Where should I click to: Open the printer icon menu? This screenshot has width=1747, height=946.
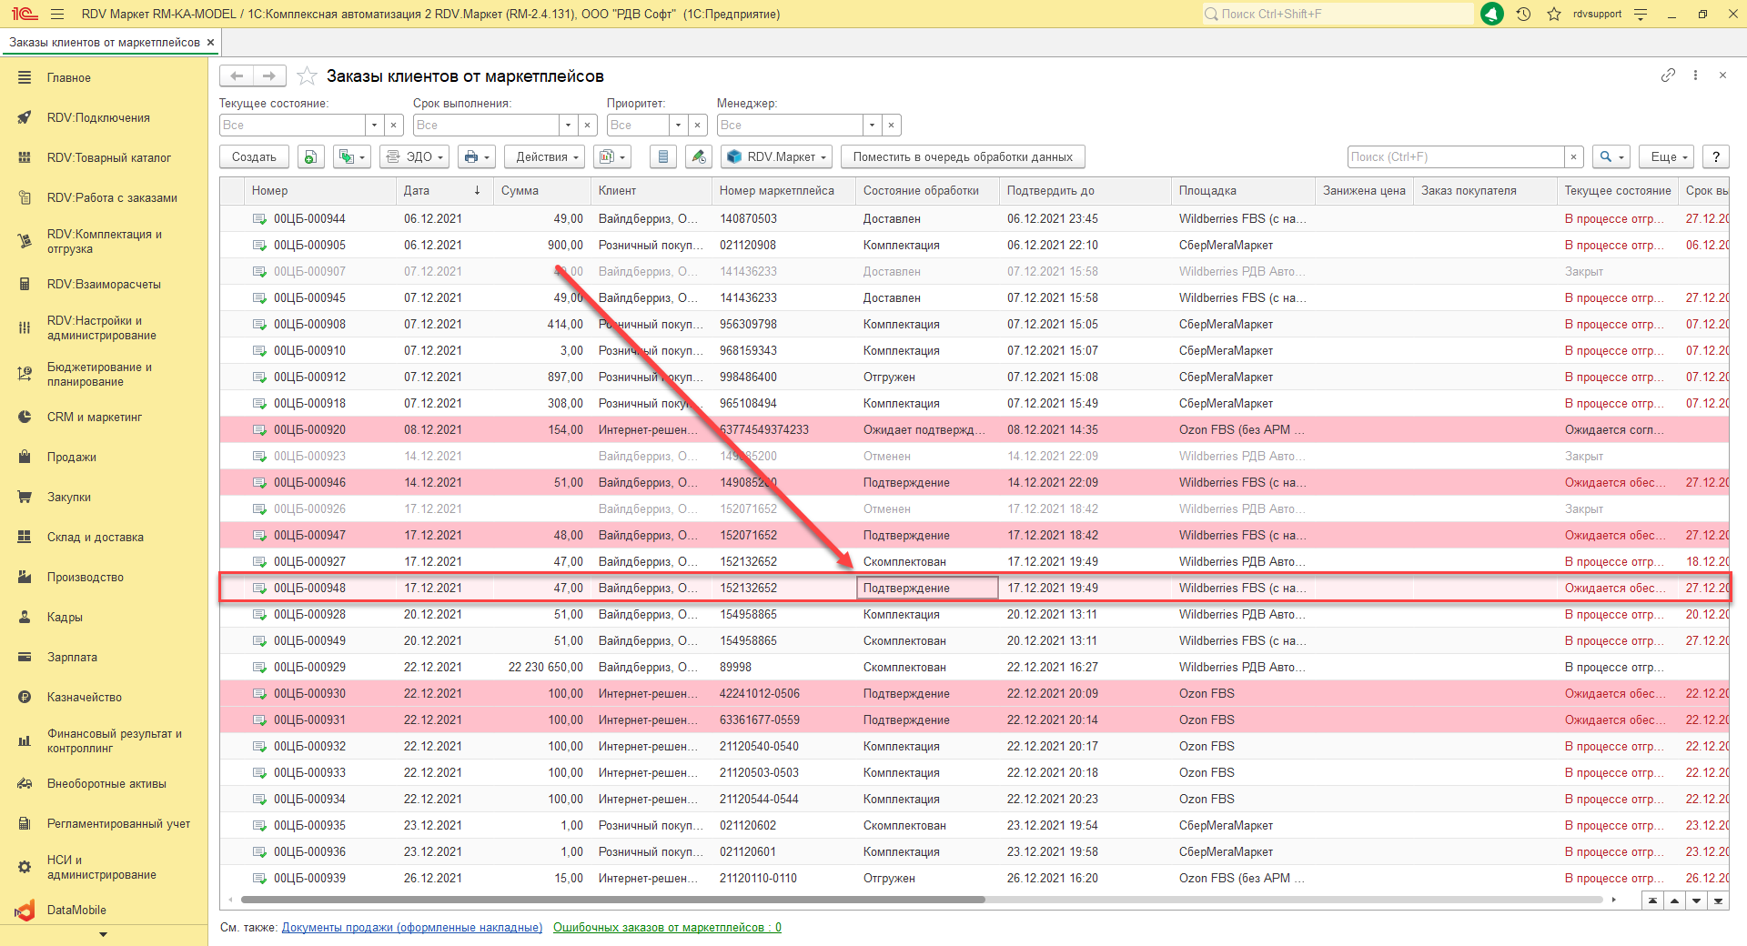coord(476,157)
